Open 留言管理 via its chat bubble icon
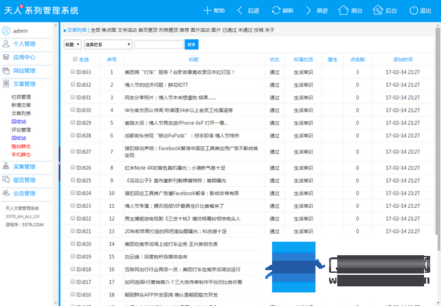 [6, 179]
